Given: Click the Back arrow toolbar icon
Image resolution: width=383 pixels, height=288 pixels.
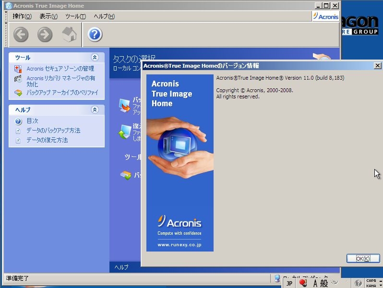Looking at the screenshot, I should pyautogui.click(x=21, y=35).
